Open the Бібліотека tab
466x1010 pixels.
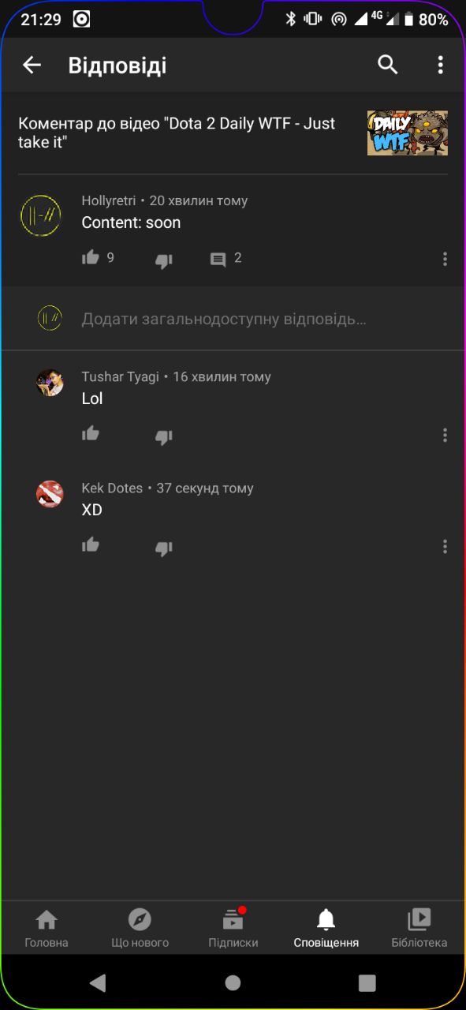(419, 929)
